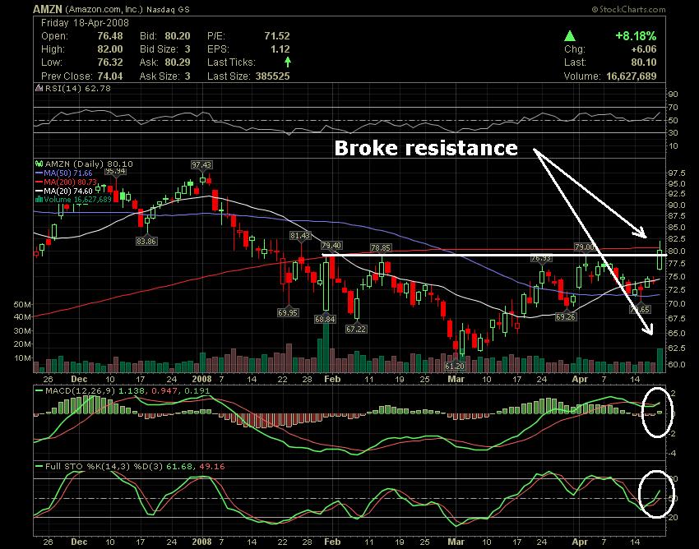Click the 97.5 price axis label
Viewport: 699px width, 549px height.
677,173
